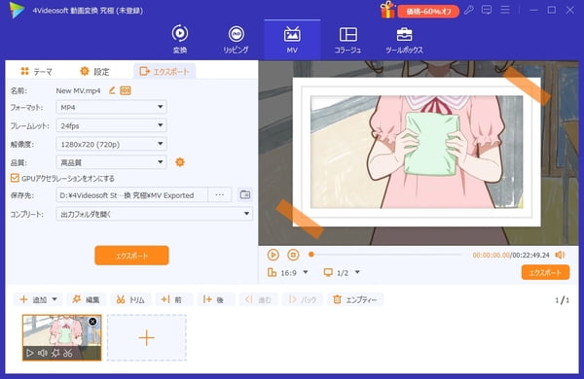Viewport: 584px width, 379px height.
Task: Click the gift box promotion icon
Action: [x=387, y=10]
